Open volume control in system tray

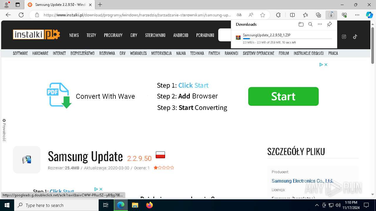(x=338, y=205)
